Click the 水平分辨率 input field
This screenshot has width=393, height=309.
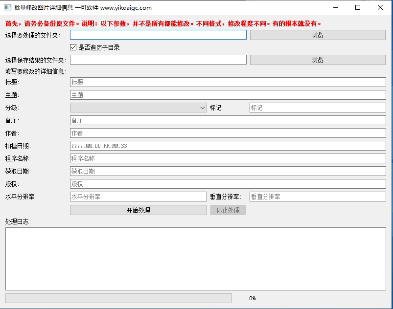click(139, 197)
